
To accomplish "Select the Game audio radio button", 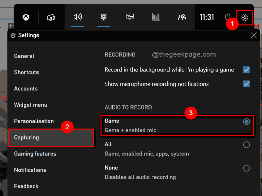I will coord(246,122).
